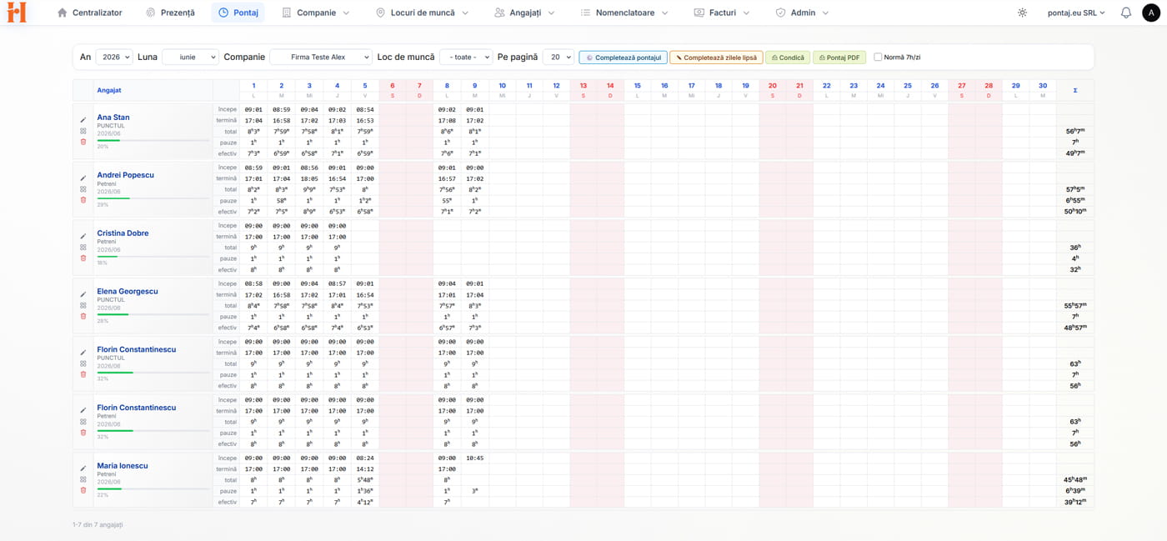Click the red trash icon for Andrei Popescu
Image resolution: width=1167 pixels, height=541 pixels.
tap(83, 200)
